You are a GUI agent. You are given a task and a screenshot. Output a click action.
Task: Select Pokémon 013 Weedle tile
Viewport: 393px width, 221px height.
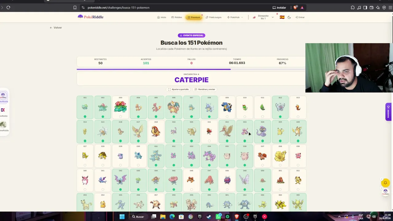click(298, 107)
